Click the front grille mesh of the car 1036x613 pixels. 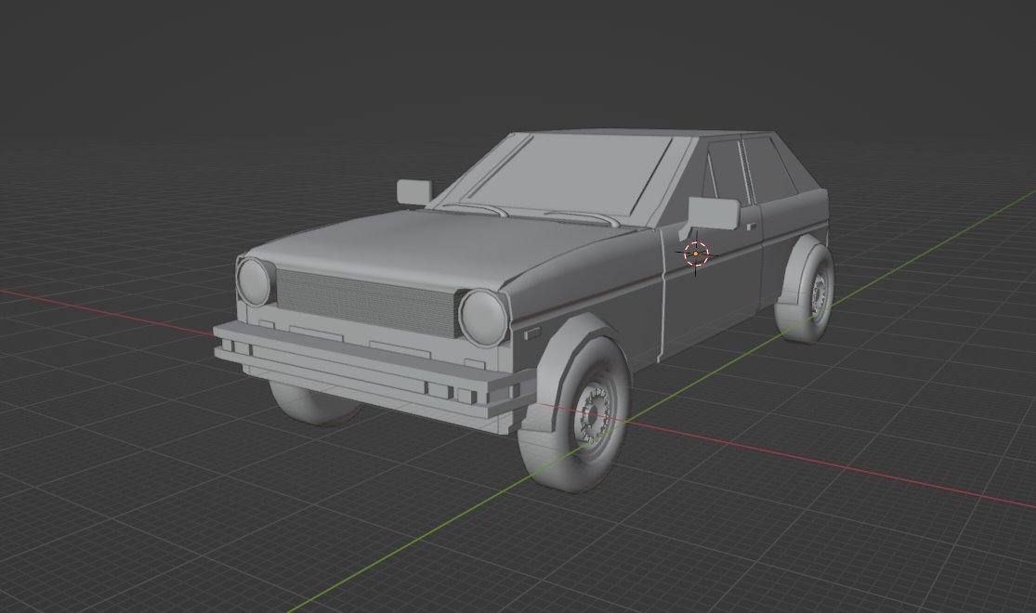pos(367,303)
